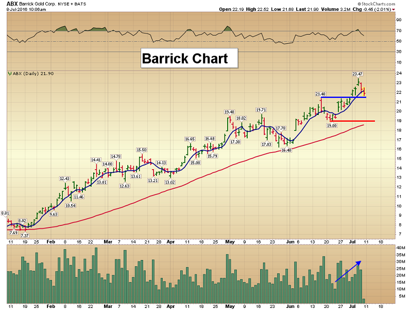Click the 40M volume axis label

coord(400,248)
